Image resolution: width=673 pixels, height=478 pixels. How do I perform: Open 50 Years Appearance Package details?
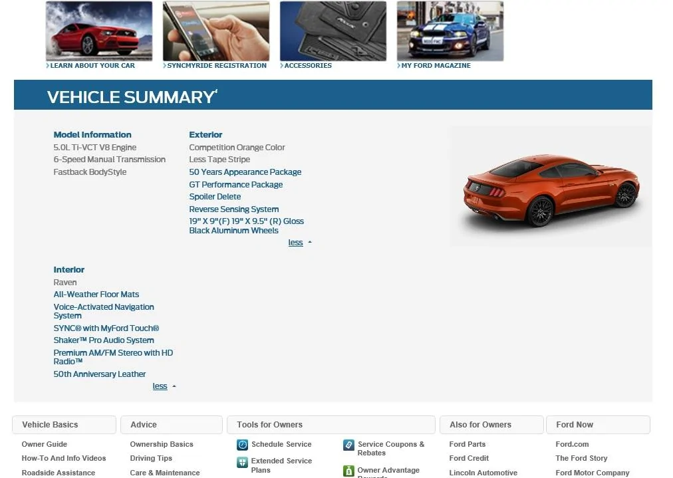point(245,172)
